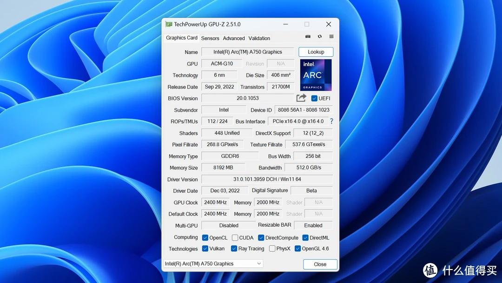Click the Digital Signature value Beta
The width and height of the screenshot is (502, 283).
pyautogui.click(x=311, y=191)
